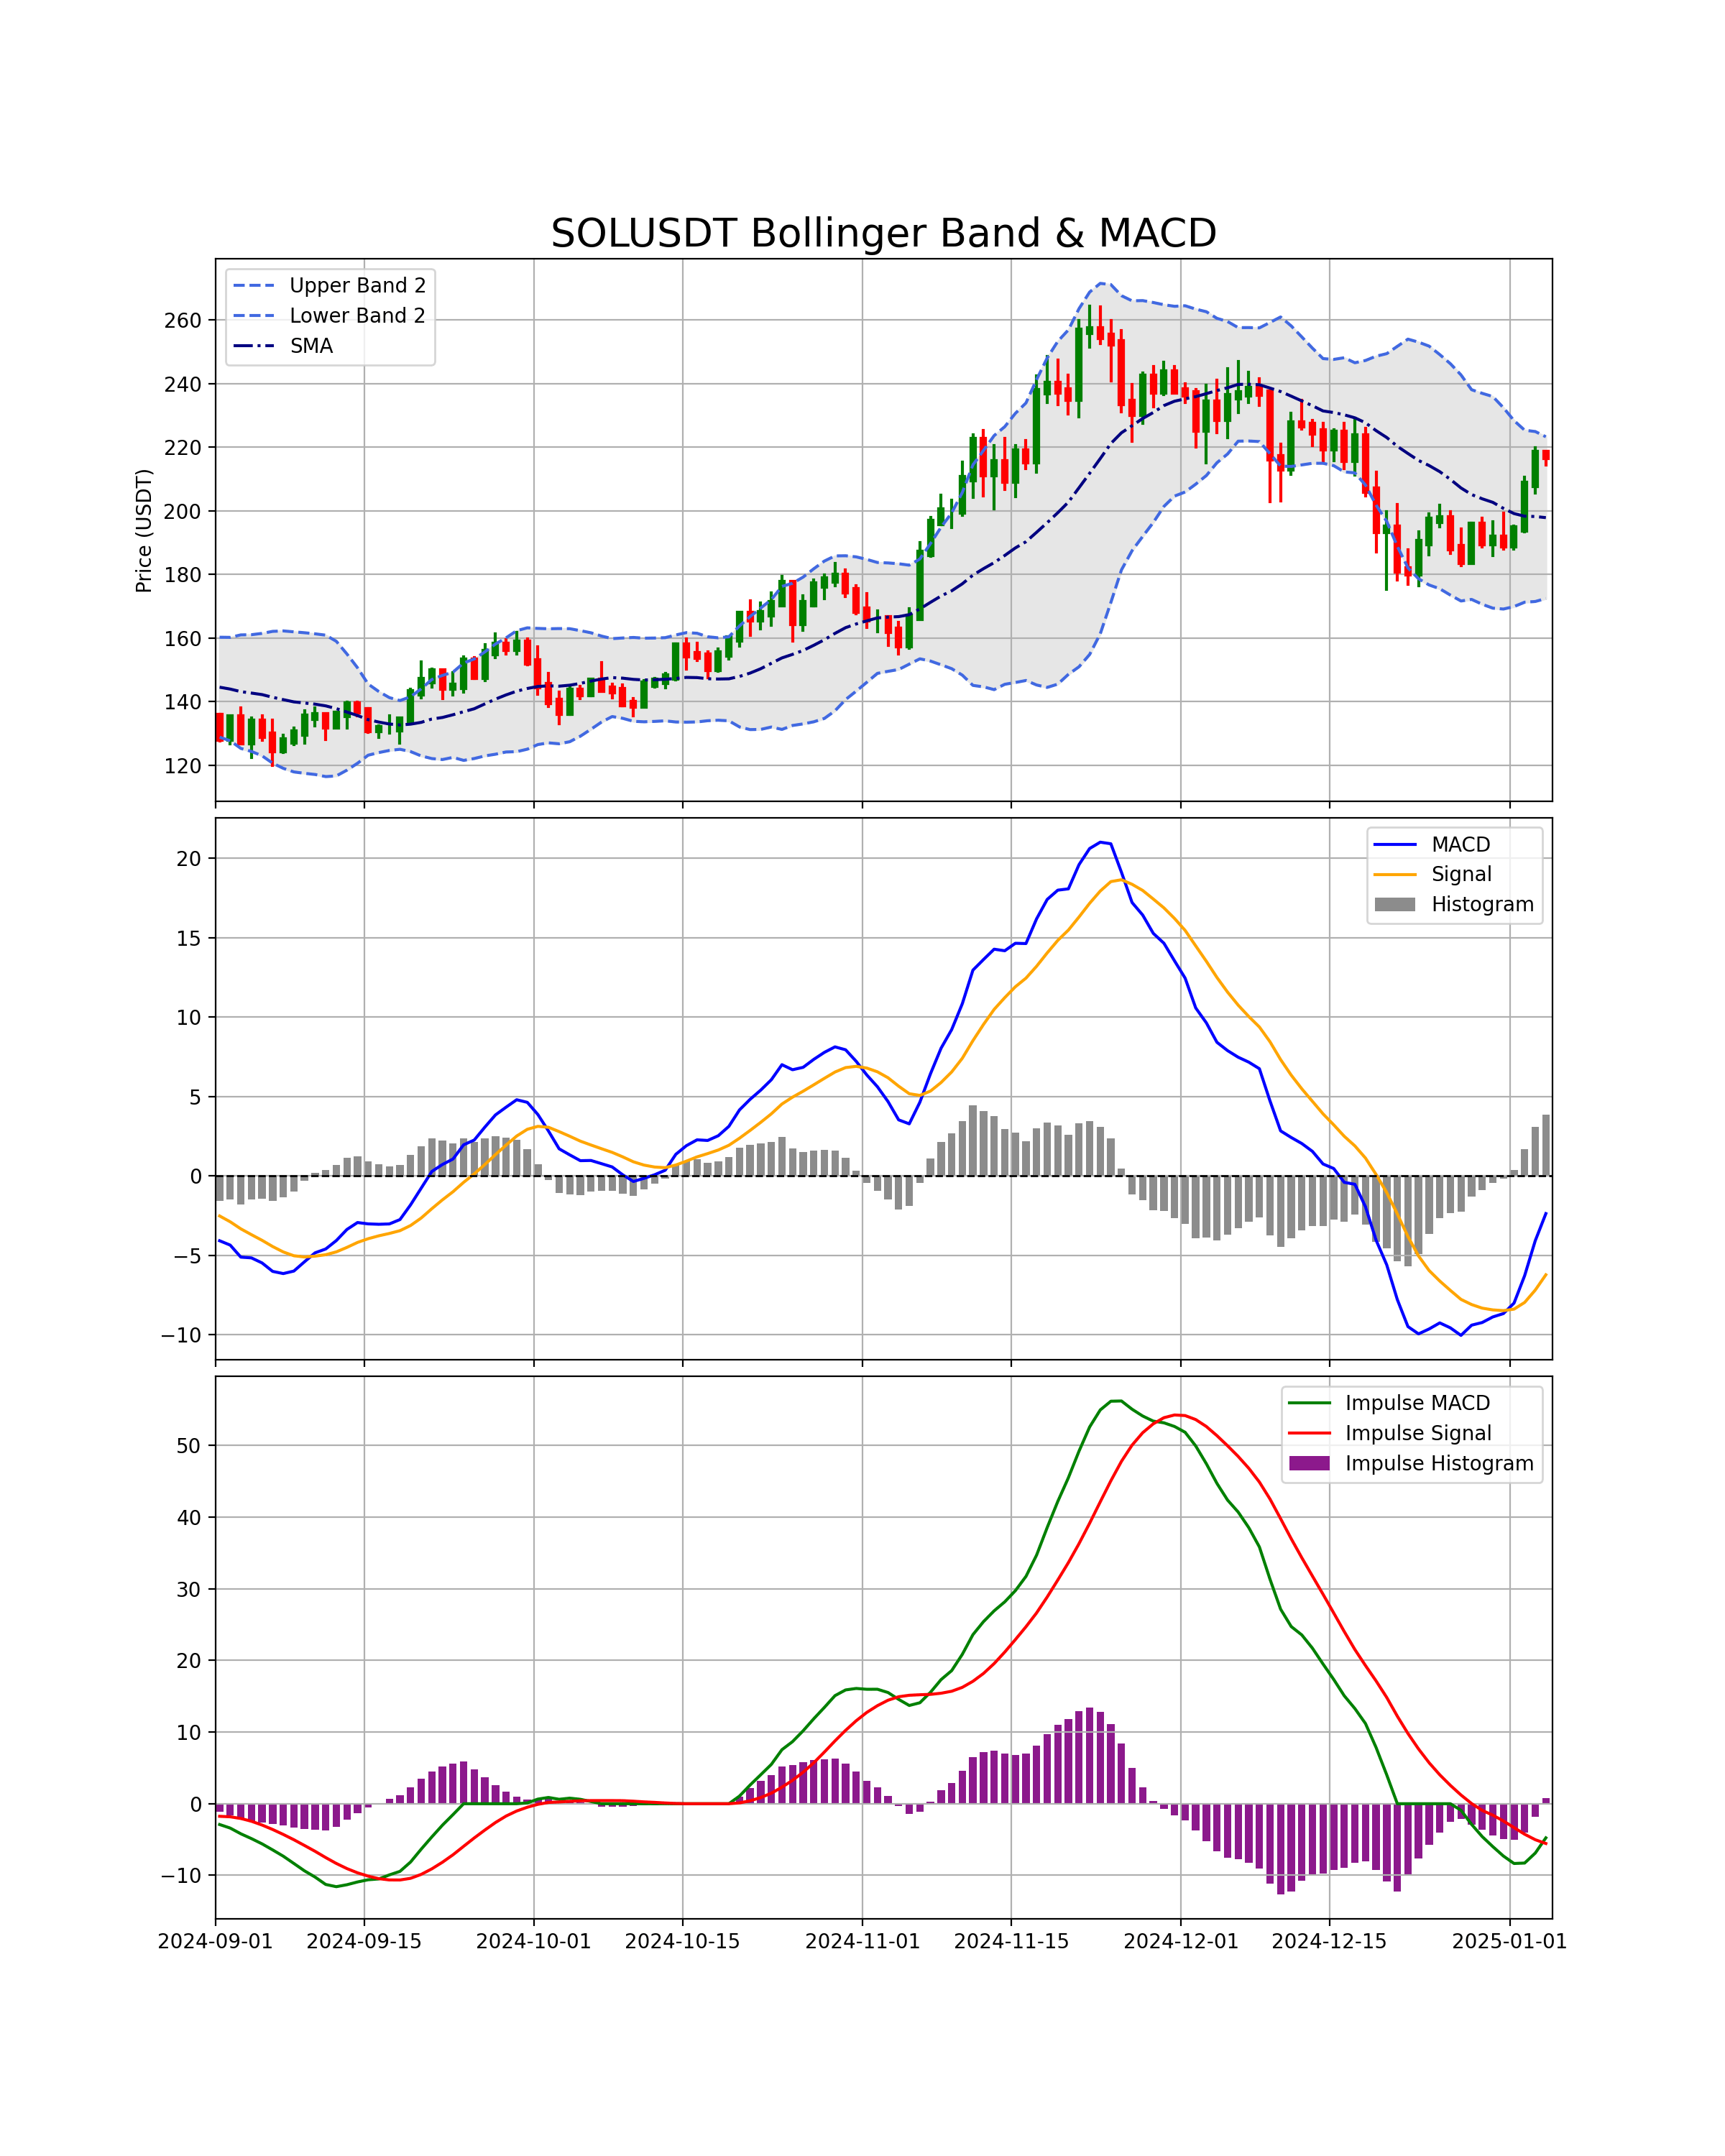Click the 2024-09-15 date label
This screenshot has height=2156, width=1725.
coord(364,1941)
